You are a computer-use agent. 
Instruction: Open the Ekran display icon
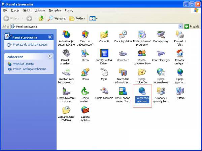(x=85, y=53)
